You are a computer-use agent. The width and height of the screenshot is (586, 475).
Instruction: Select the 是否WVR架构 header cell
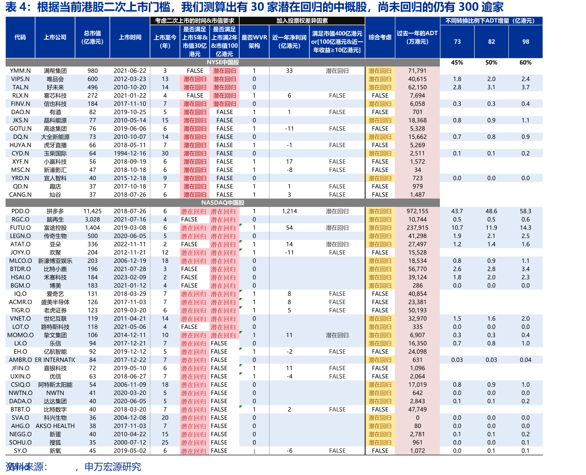tap(254, 41)
